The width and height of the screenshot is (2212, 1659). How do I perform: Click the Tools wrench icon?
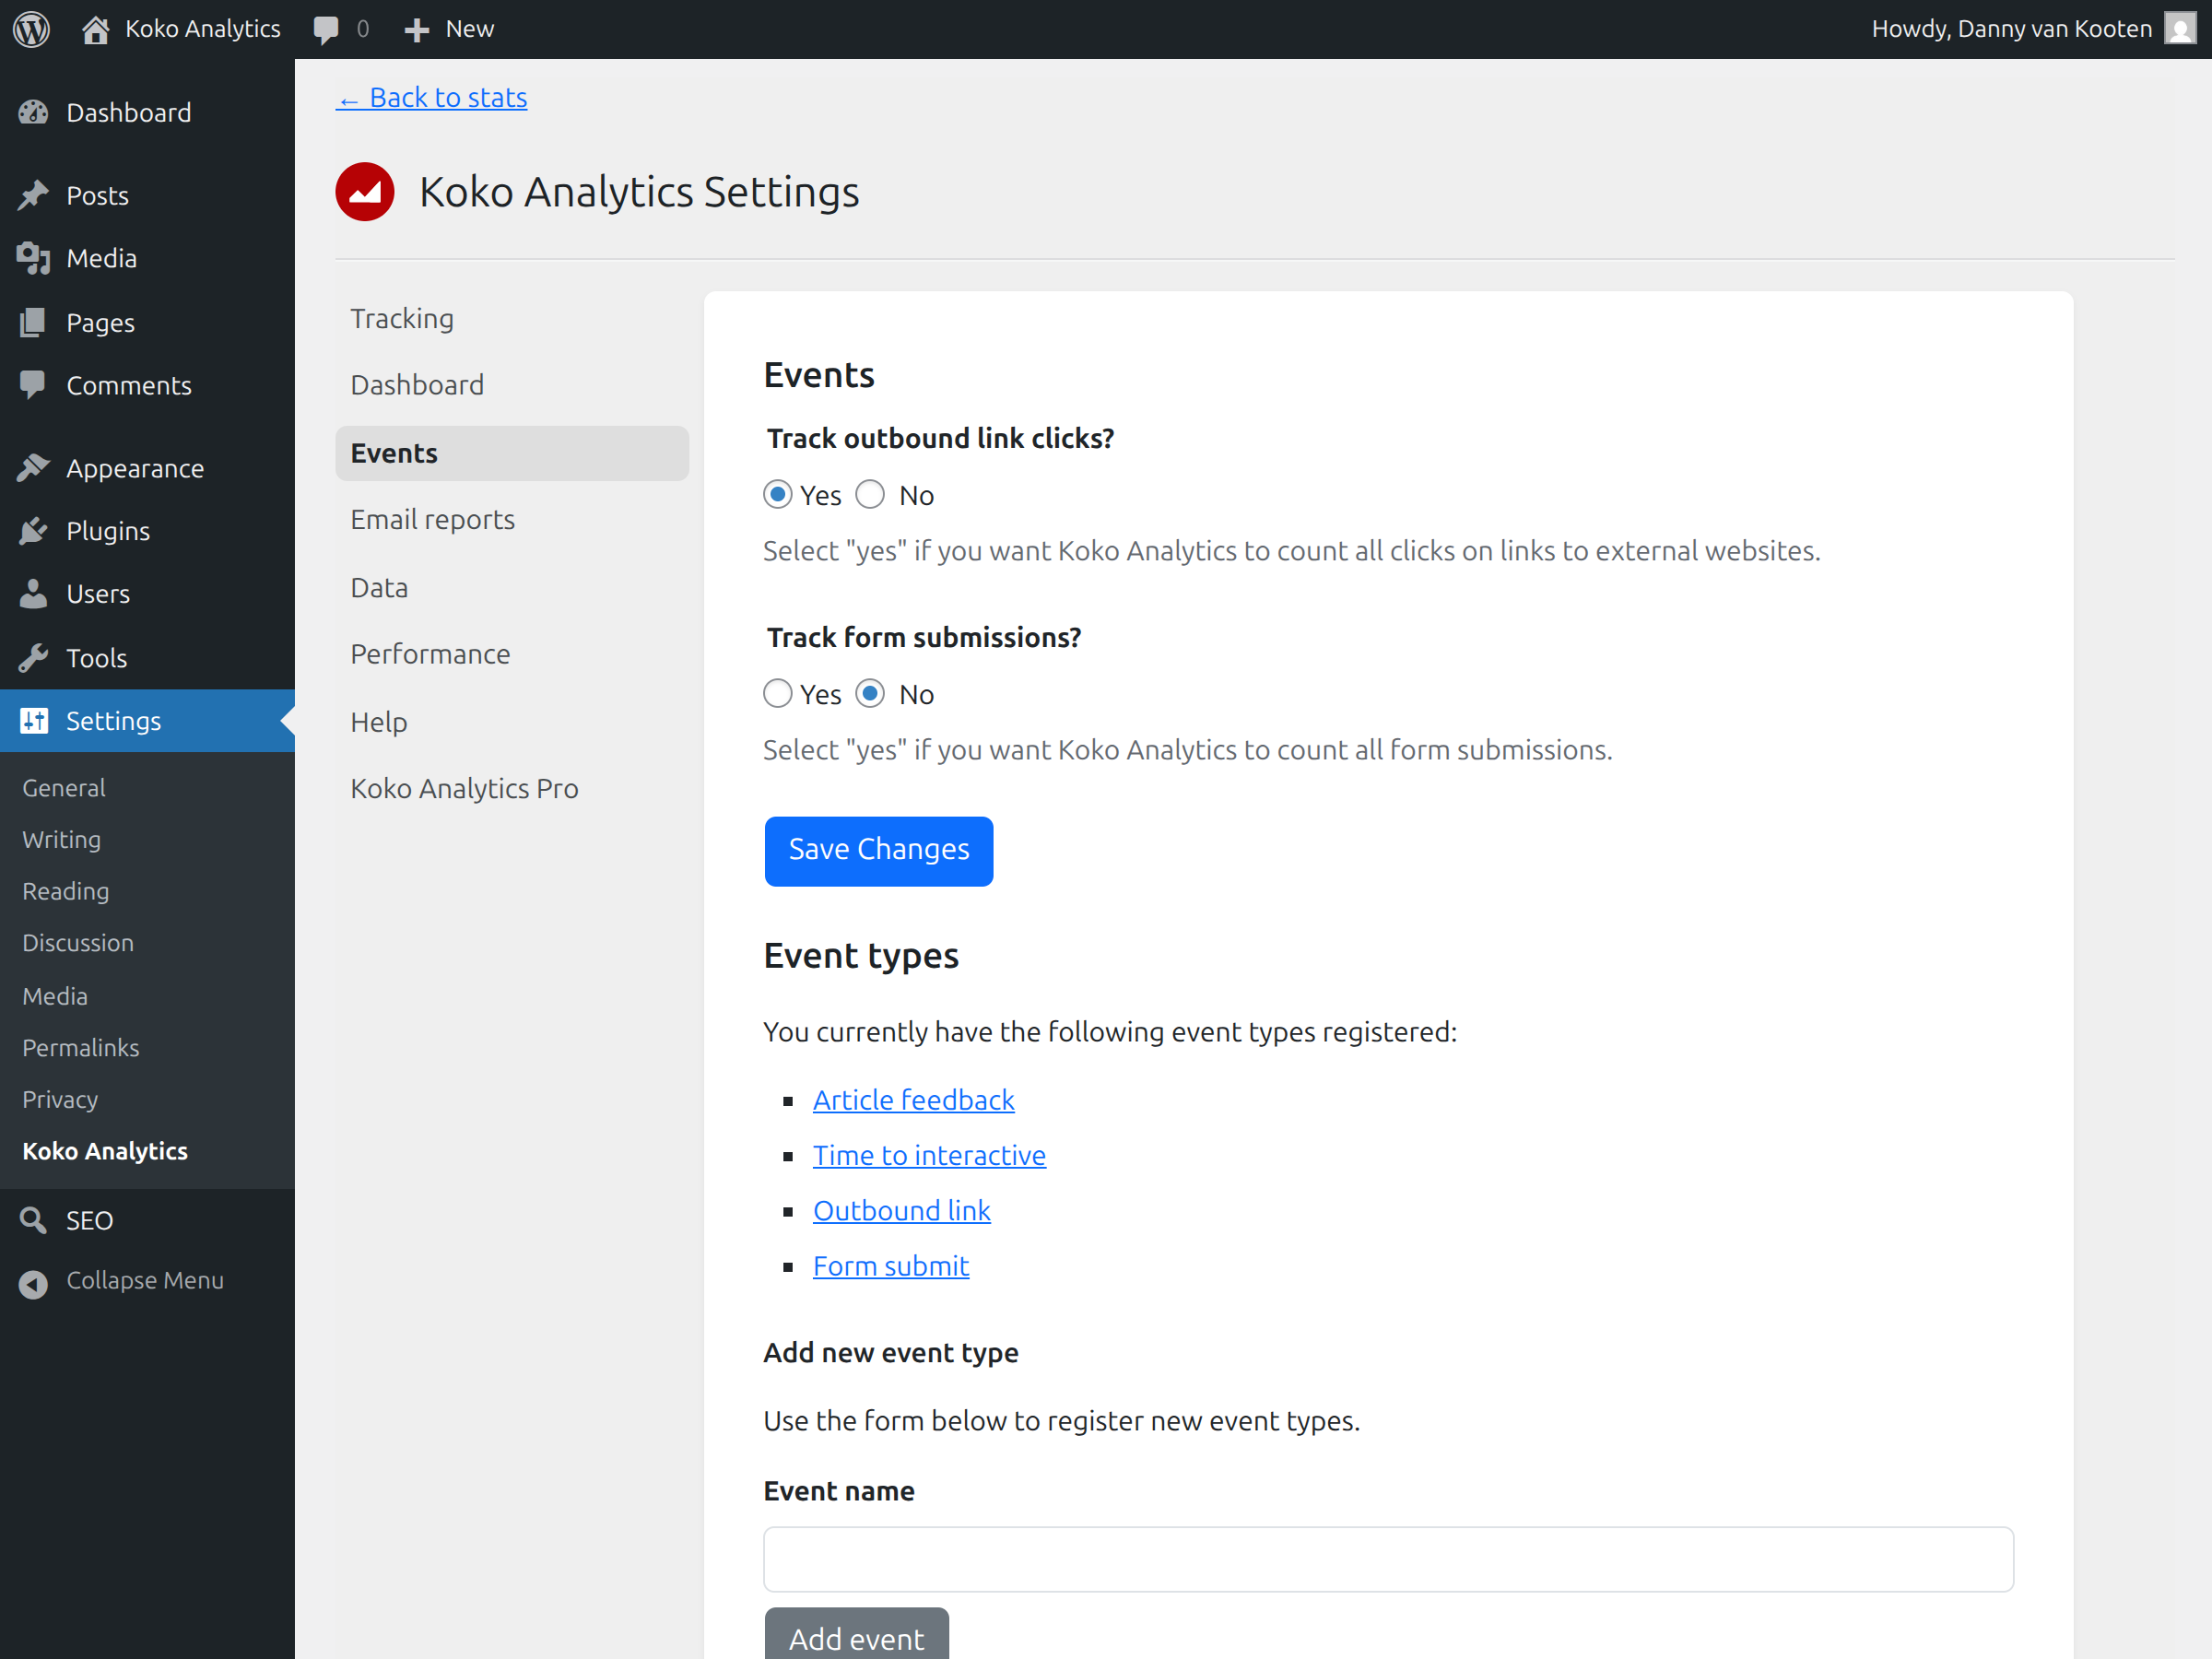[33, 657]
